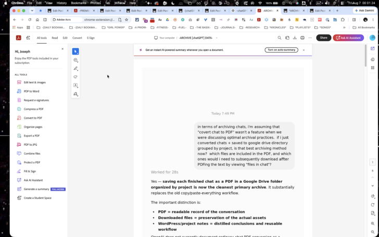Open Edit text & images tool

coord(34,82)
